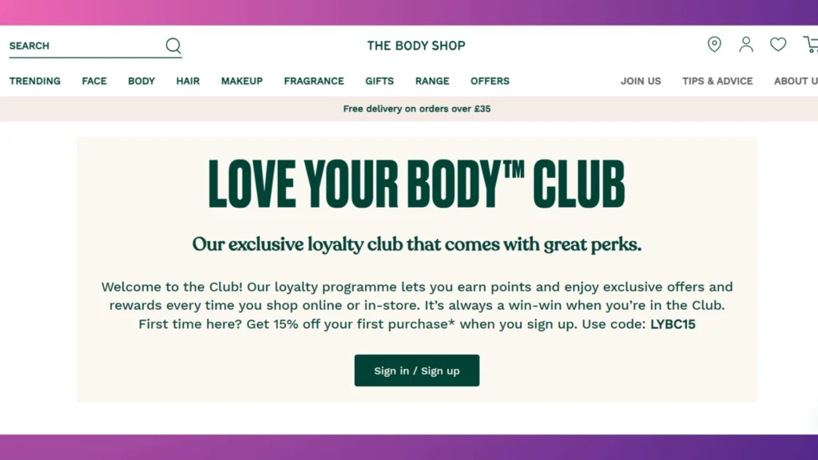Screen dimensions: 818x460
Task: Click inside the SEARCH input field
Action: [x=80, y=46]
